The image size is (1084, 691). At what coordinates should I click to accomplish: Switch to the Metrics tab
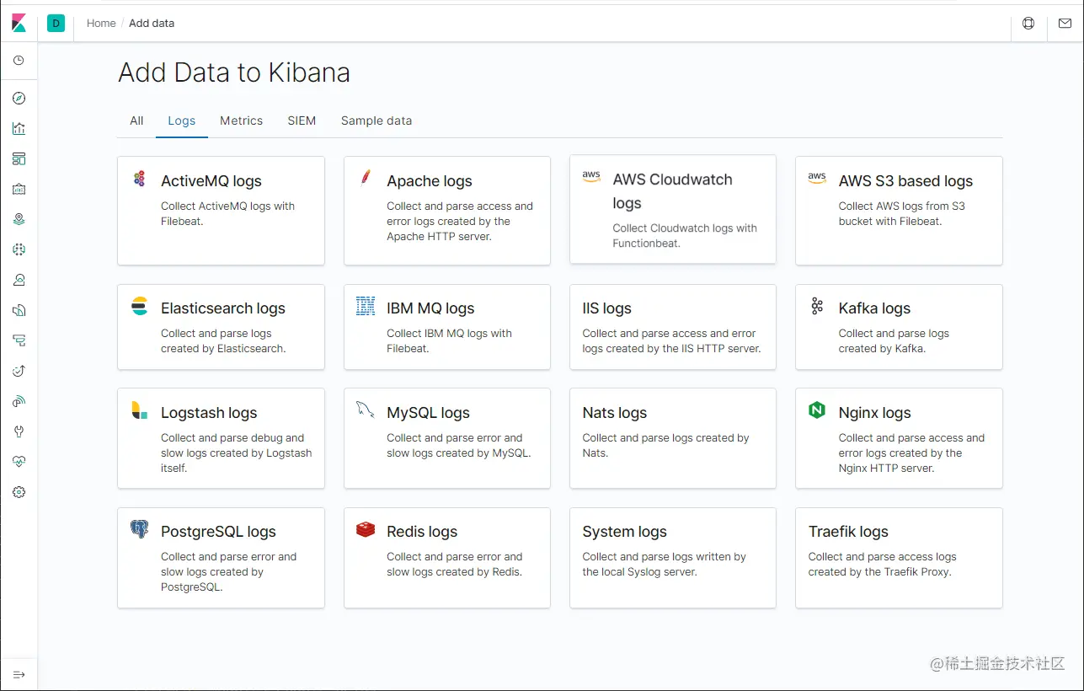(x=241, y=121)
